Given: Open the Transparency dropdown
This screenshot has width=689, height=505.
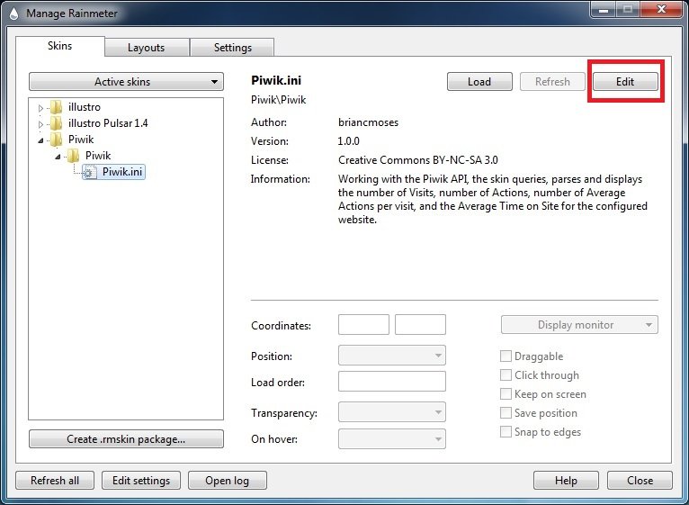Looking at the screenshot, I should click(x=392, y=412).
